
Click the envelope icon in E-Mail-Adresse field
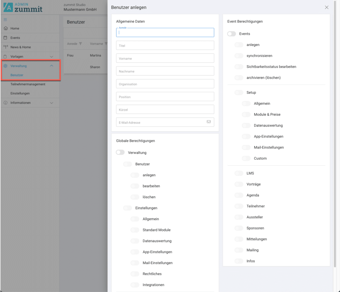pos(209,122)
